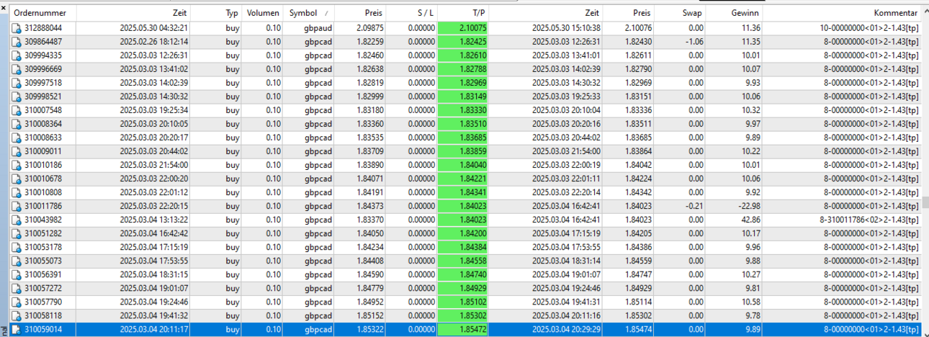
Task: Click the order icon for 310058118
Action: (17, 315)
